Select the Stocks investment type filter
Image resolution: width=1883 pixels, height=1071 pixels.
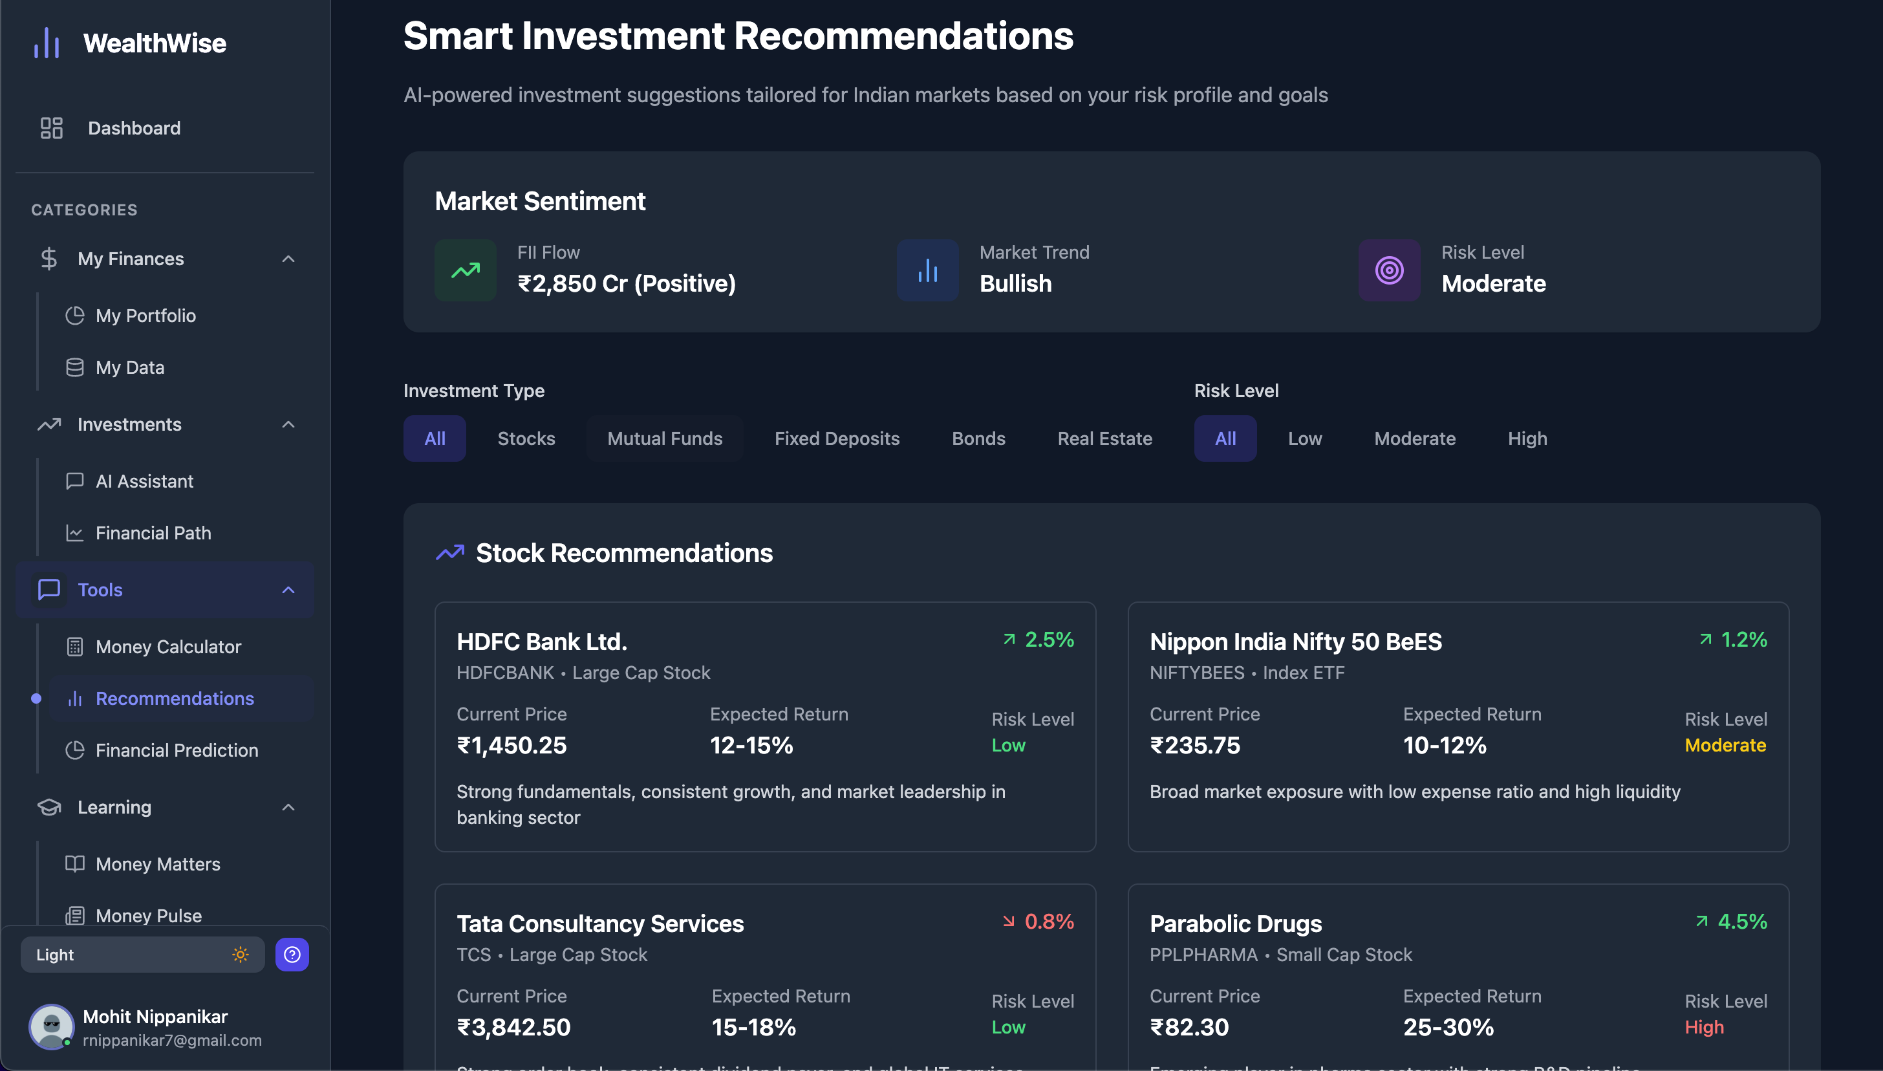(526, 438)
